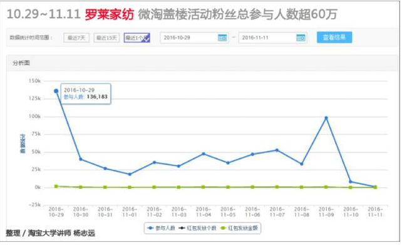Click the 100k y-axis label

pyautogui.click(x=34, y=116)
